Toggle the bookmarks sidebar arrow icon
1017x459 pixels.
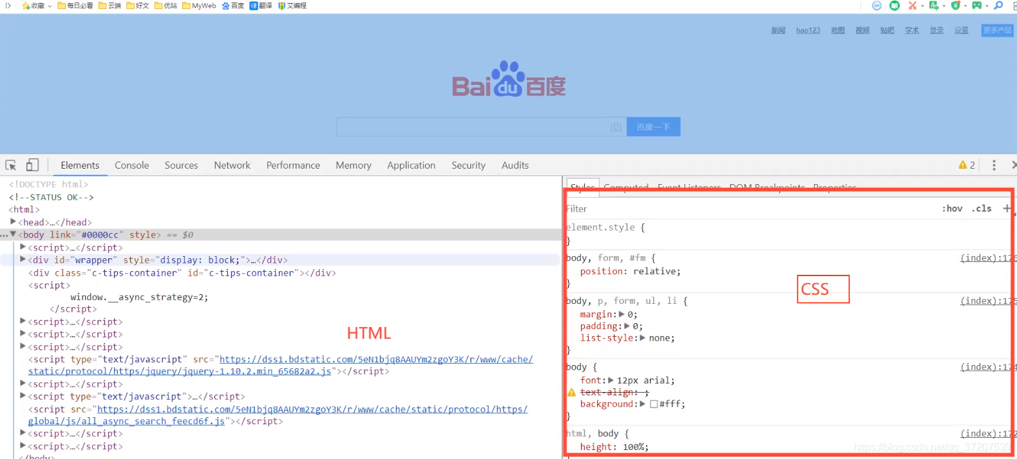tap(8, 5)
